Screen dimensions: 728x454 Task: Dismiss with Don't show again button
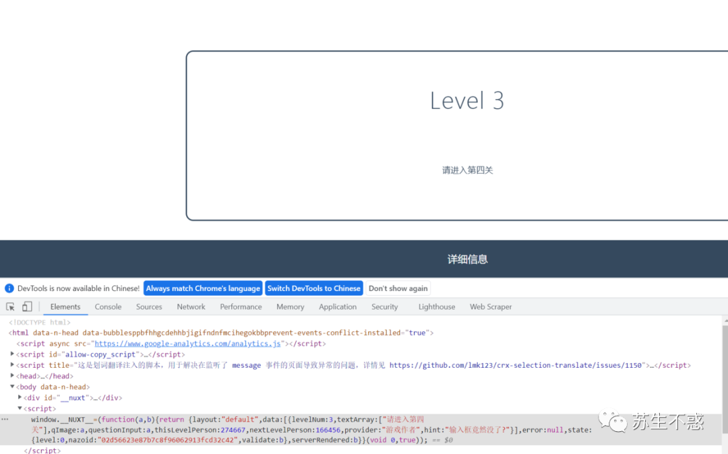click(398, 288)
